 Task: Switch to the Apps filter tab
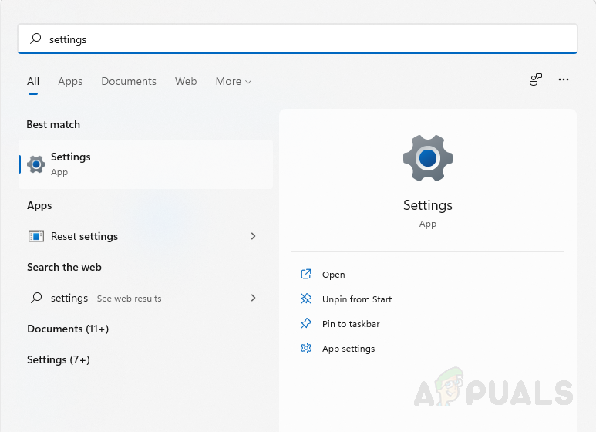click(70, 81)
